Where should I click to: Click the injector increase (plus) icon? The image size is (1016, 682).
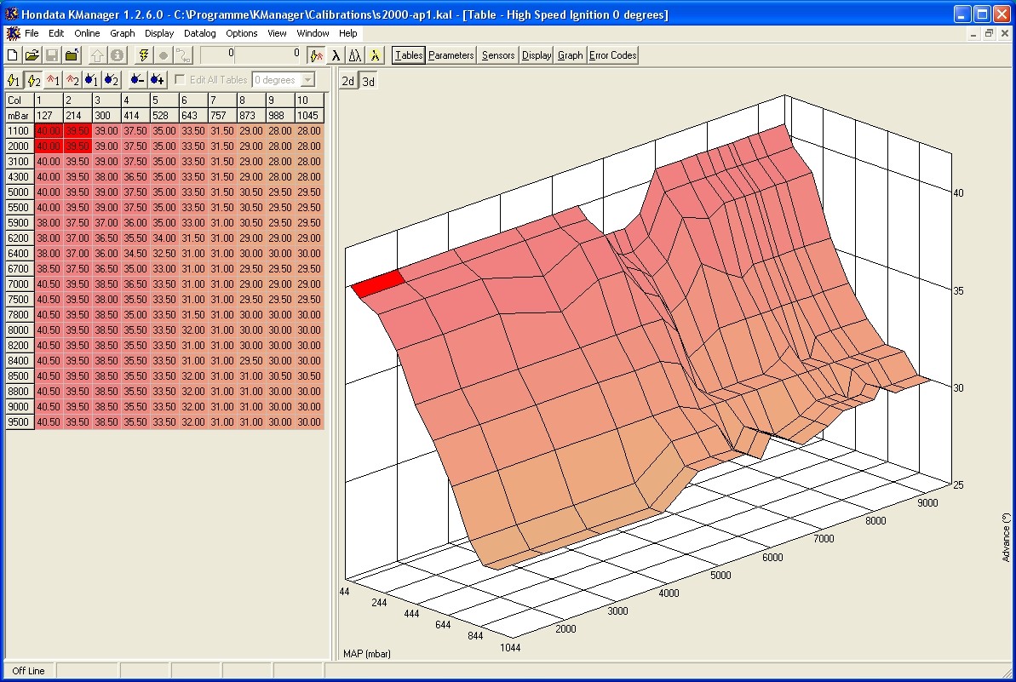click(157, 80)
